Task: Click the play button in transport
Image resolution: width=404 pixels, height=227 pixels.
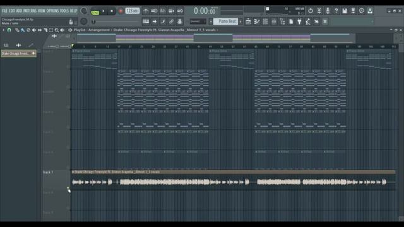Action: pos(104,11)
